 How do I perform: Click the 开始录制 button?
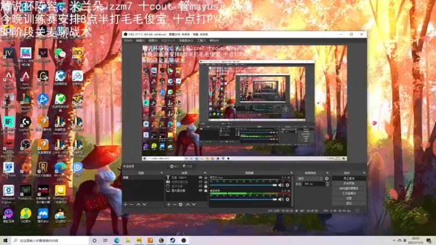(x=349, y=183)
